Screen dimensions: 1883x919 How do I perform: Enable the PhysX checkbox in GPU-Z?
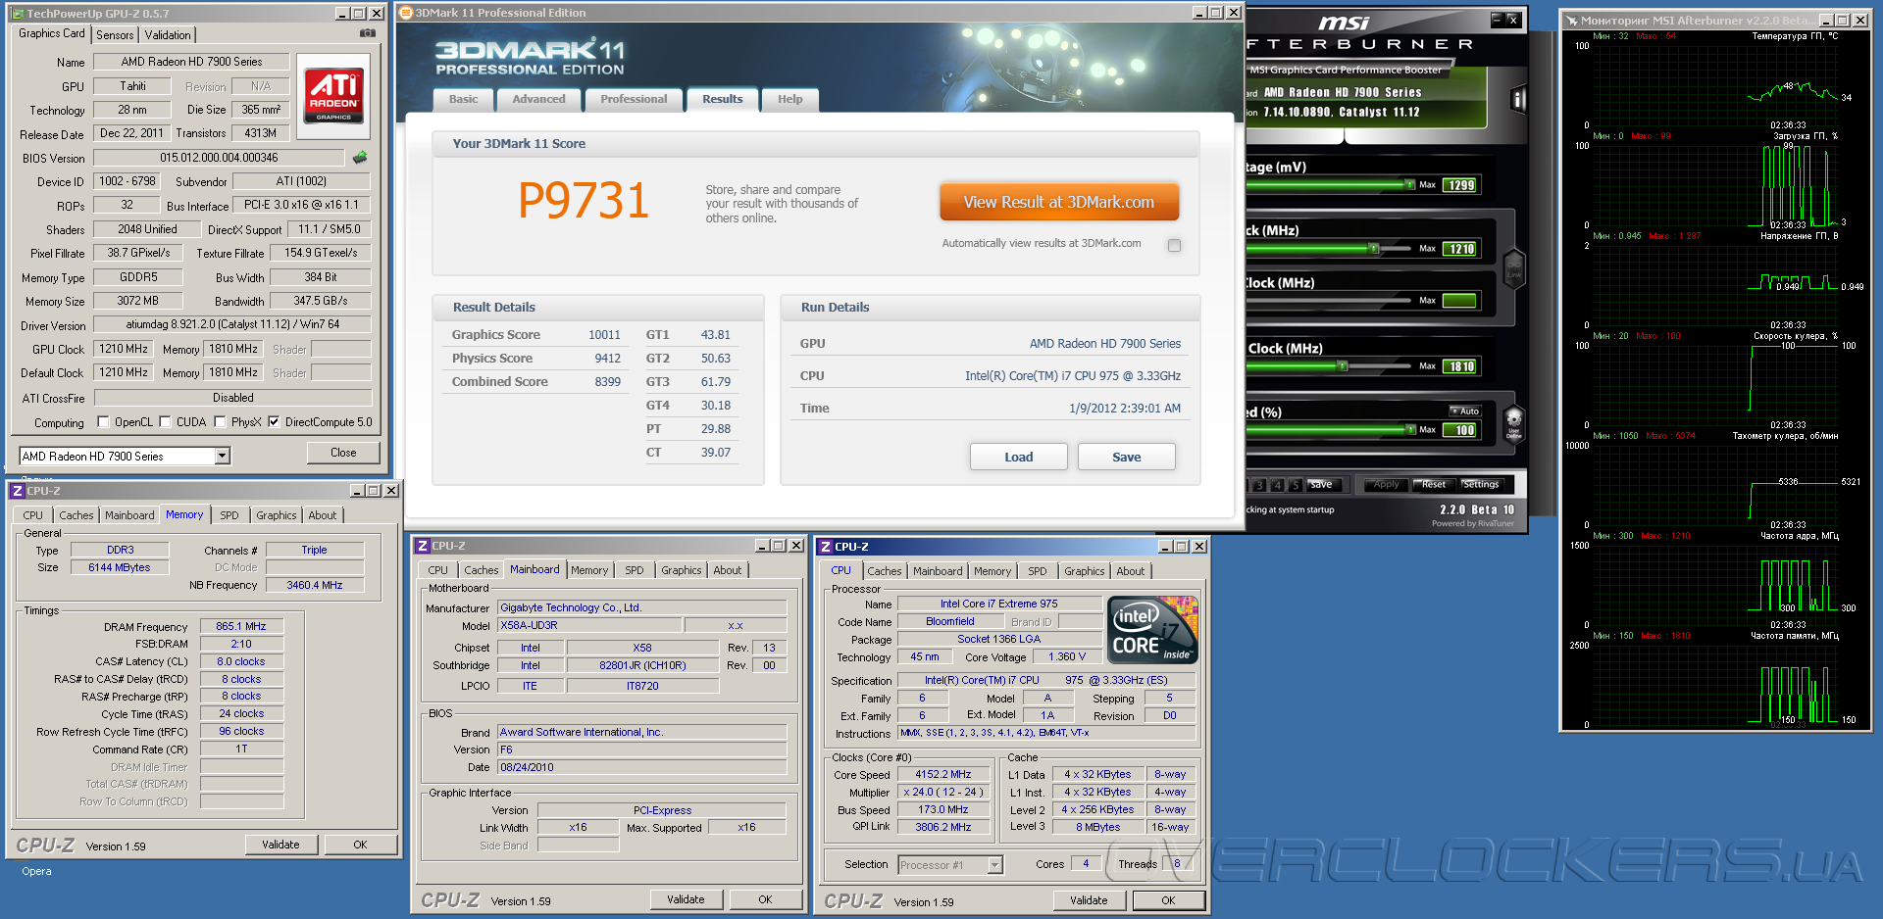pyautogui.click(x=220, y=422)
